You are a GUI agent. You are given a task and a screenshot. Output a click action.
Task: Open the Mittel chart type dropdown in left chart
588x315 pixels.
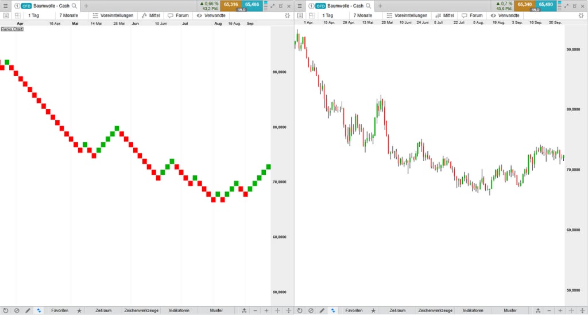click(151, 16)
